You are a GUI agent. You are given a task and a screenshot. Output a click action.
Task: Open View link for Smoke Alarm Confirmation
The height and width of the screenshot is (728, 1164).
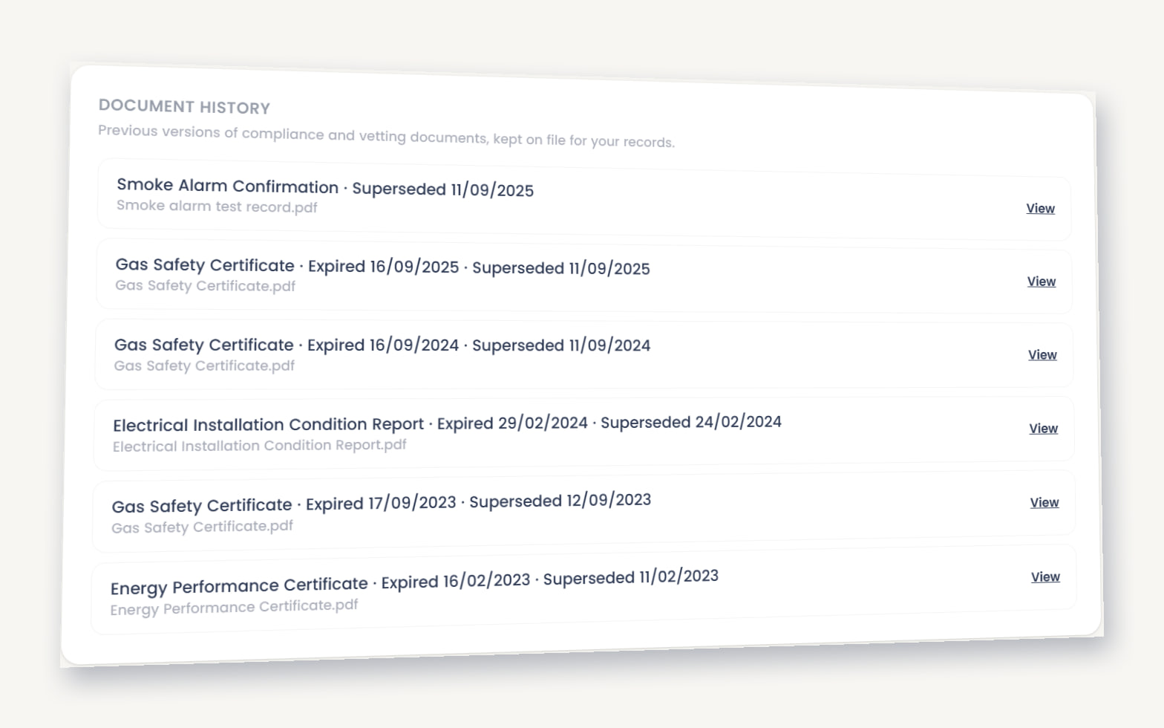click(x=1040, y=209)
